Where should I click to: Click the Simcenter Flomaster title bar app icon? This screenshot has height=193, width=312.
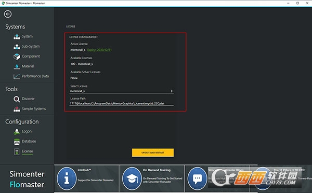[x=3, y=3]
